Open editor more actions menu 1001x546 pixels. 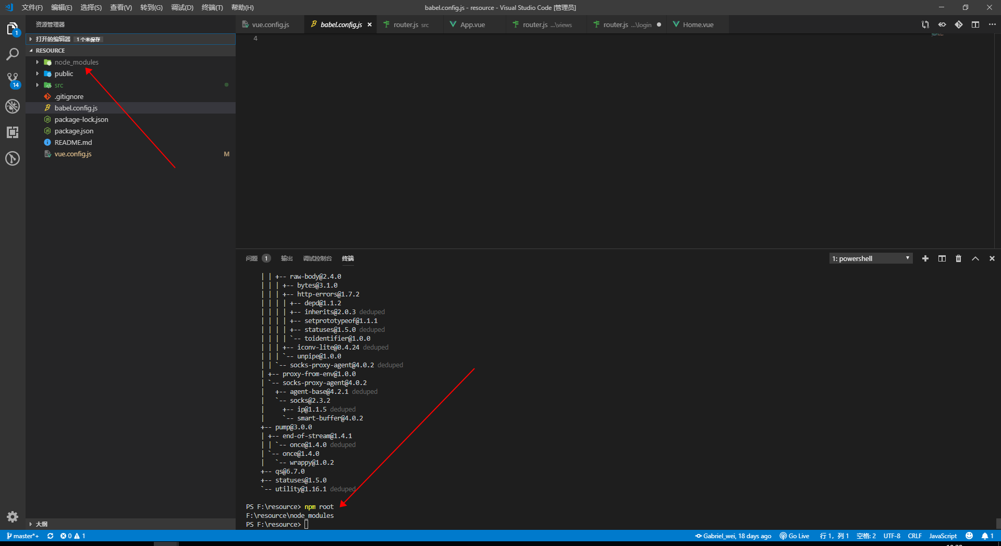992,24
